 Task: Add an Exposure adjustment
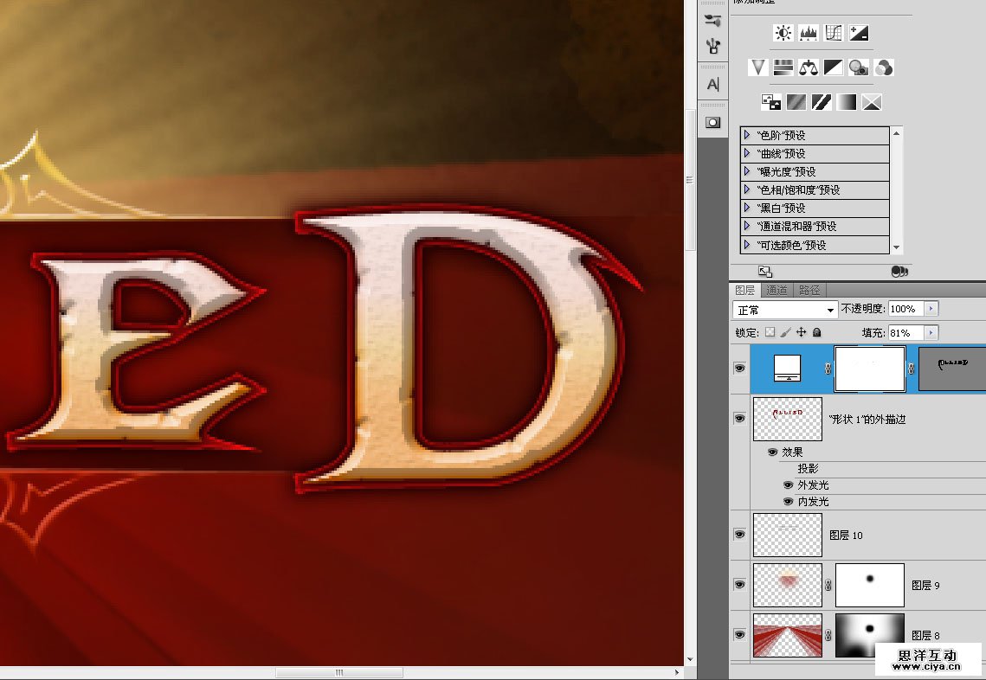[x=859, y=33]
